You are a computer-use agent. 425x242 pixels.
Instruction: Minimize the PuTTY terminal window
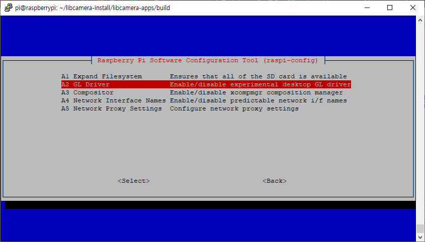pos(367,8)
